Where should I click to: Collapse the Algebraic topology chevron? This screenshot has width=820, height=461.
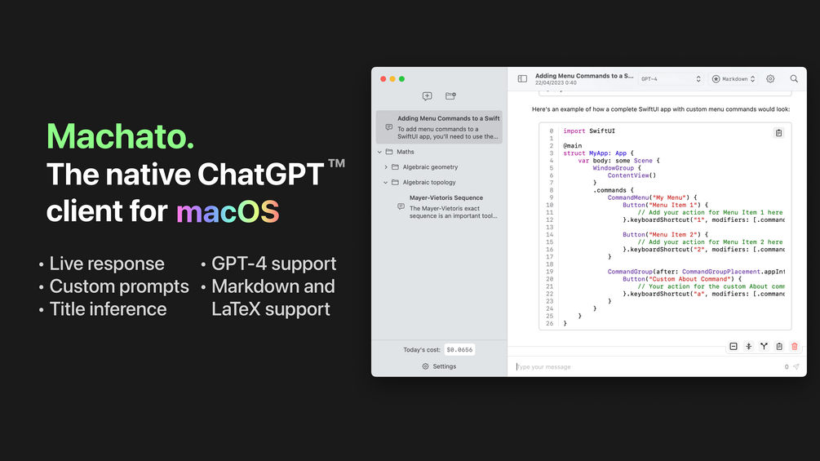pyautogui.click(x=386, y=183)
